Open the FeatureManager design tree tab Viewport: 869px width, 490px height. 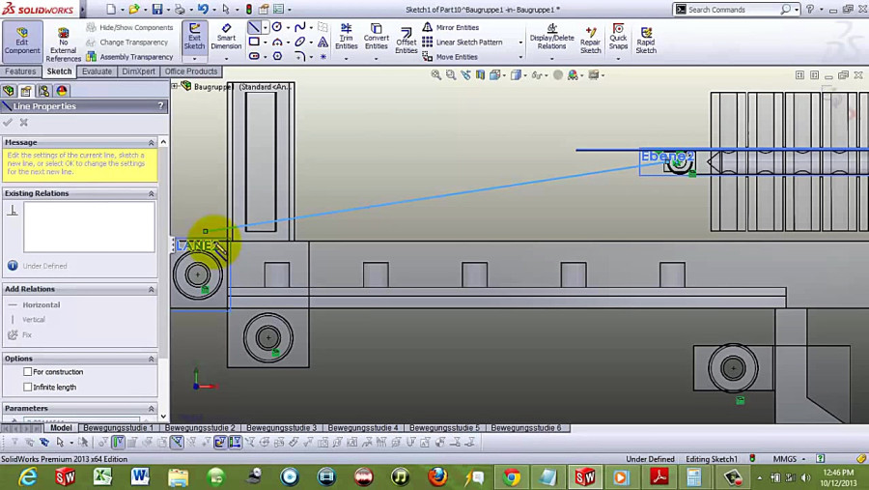[x=9, y=91]
